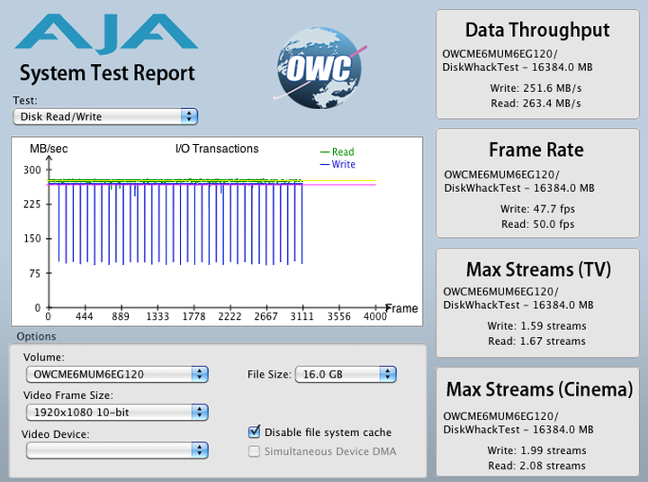Viewport: 648px width, 482px height.
Task: Expand the Volume dropdown showing OWCME6MUM6EG120
Action: pos(115,374)
